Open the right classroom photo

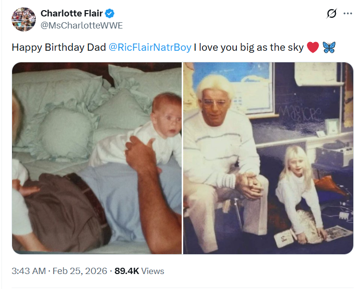coord(268,158)
